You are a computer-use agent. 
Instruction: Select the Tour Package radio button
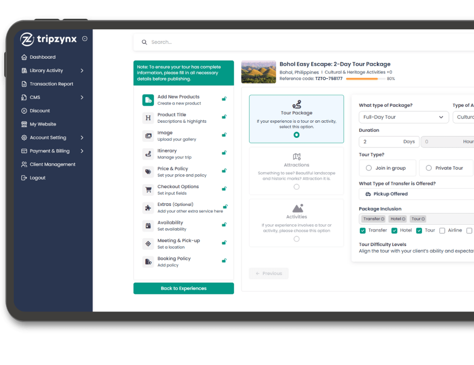click(x=297, y=135)
